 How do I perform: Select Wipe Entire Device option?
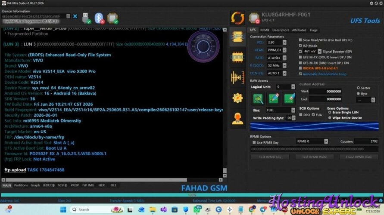pyautogui.click(x=330, y=118)
